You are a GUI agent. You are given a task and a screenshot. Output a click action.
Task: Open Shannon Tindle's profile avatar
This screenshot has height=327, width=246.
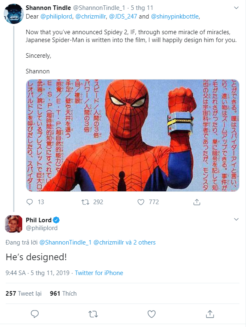click(14, 14)
